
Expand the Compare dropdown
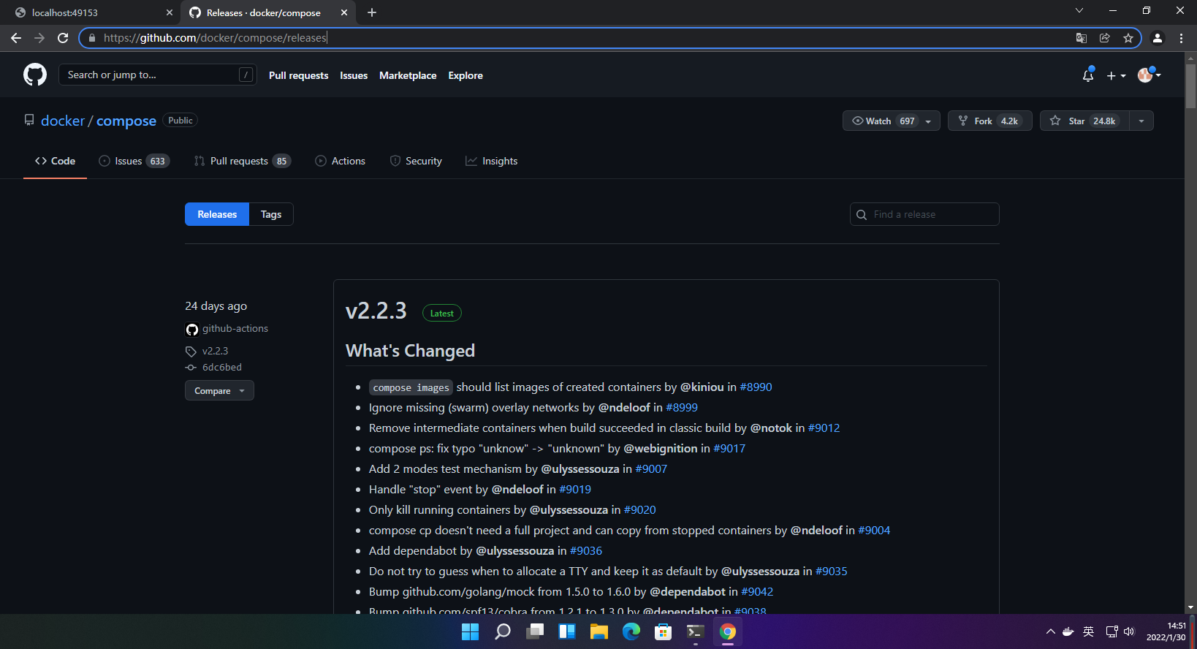[219, 391]
